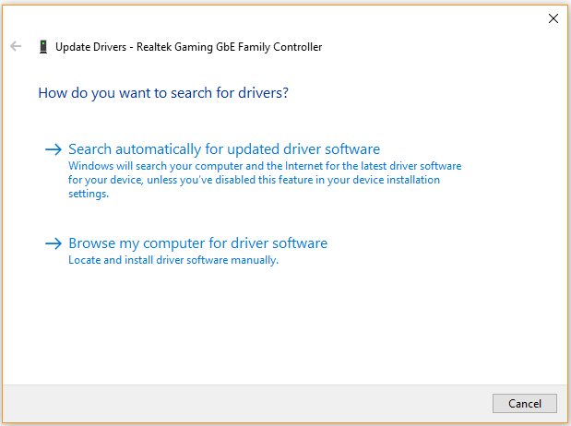Click the for your device line of description
Viewport: 571px width, 426px height.
[x=254, y=180]
